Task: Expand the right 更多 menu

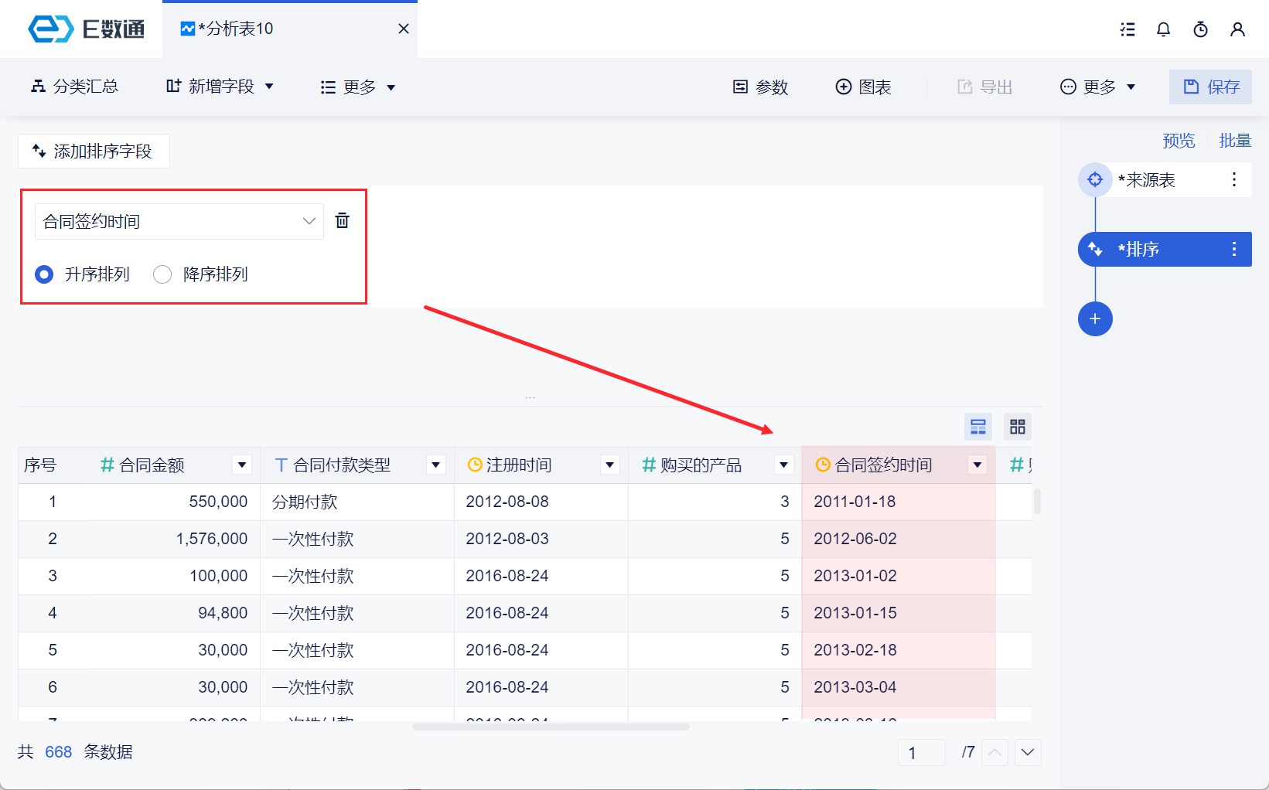Action: click(x=1097, y=87)
